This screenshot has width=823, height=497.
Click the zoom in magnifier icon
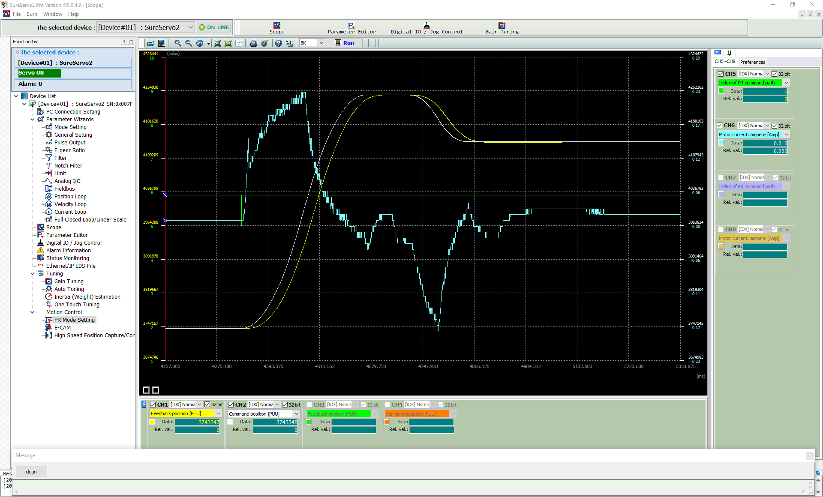[x=177, y=43]
